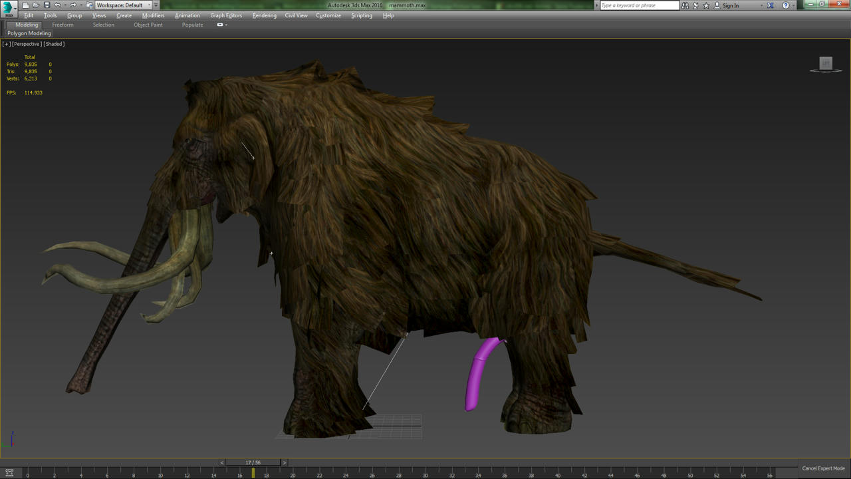
Task: Open the Communication Center satellite icon
Action: tap(695, 5)
